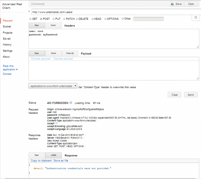Click the Open button
The image size is (201, 179).
coord(191,4)
